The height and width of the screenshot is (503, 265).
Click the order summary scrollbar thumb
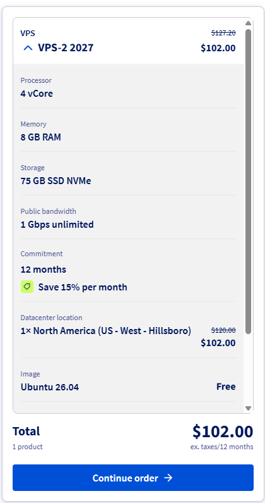click(x=248, y=182)
